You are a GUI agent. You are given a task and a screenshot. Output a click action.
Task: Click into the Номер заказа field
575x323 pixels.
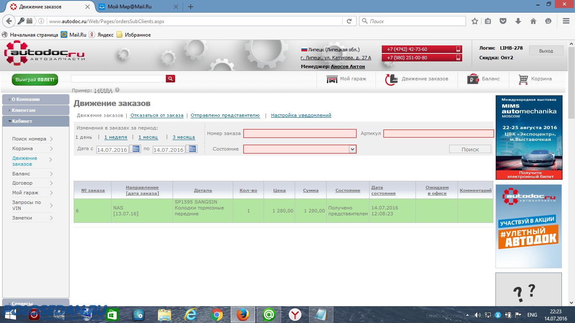pos(300,133)
